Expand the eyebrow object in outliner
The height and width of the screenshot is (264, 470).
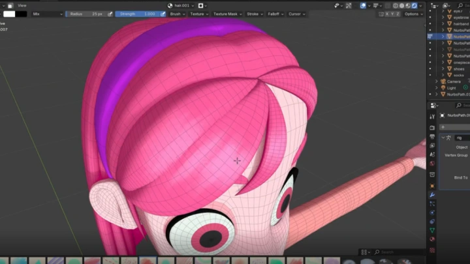[443, 18]
